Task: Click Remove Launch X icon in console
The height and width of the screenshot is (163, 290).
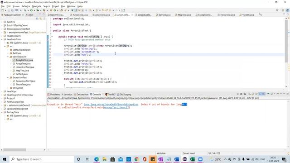Action: 241,94
